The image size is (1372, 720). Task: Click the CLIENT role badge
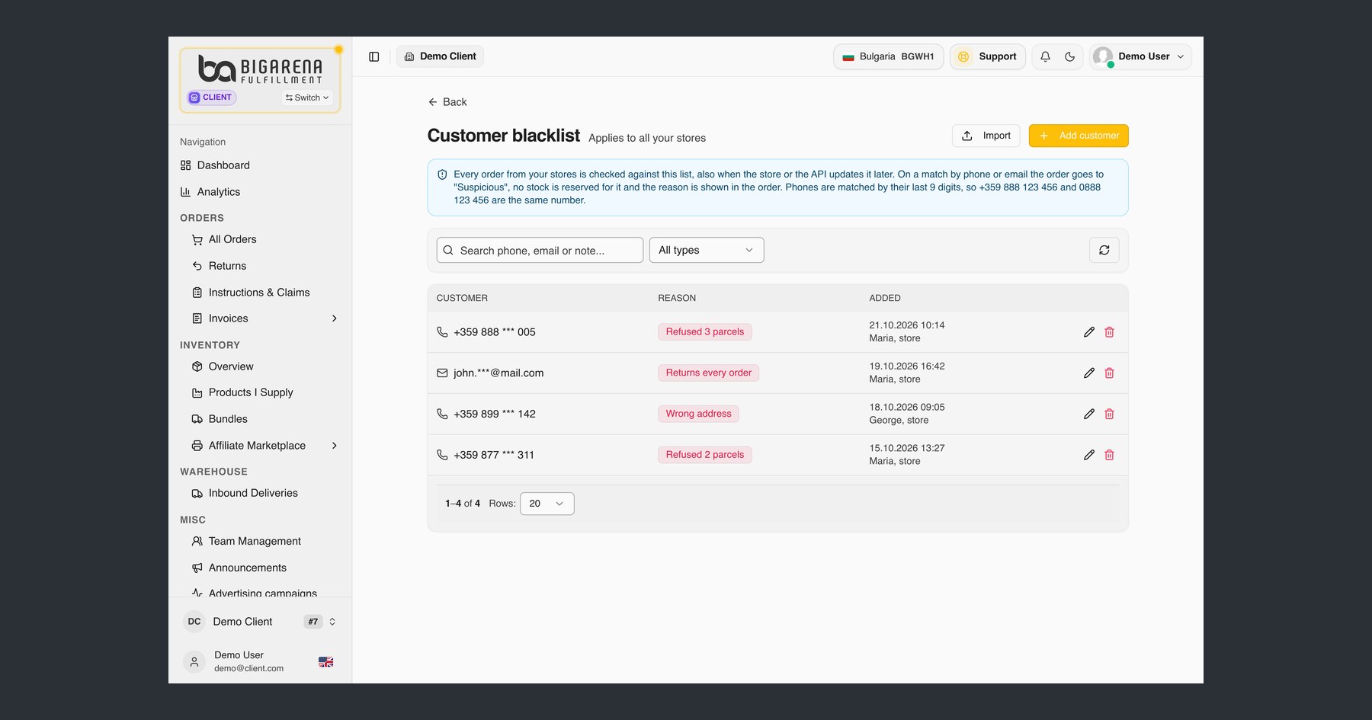212,98
